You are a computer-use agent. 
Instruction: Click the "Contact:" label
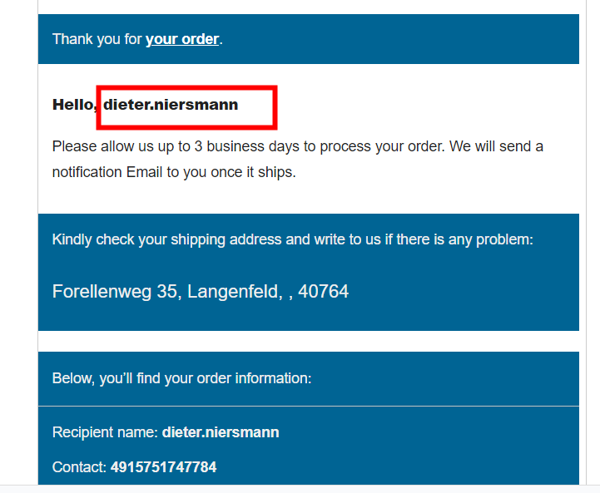79,467
